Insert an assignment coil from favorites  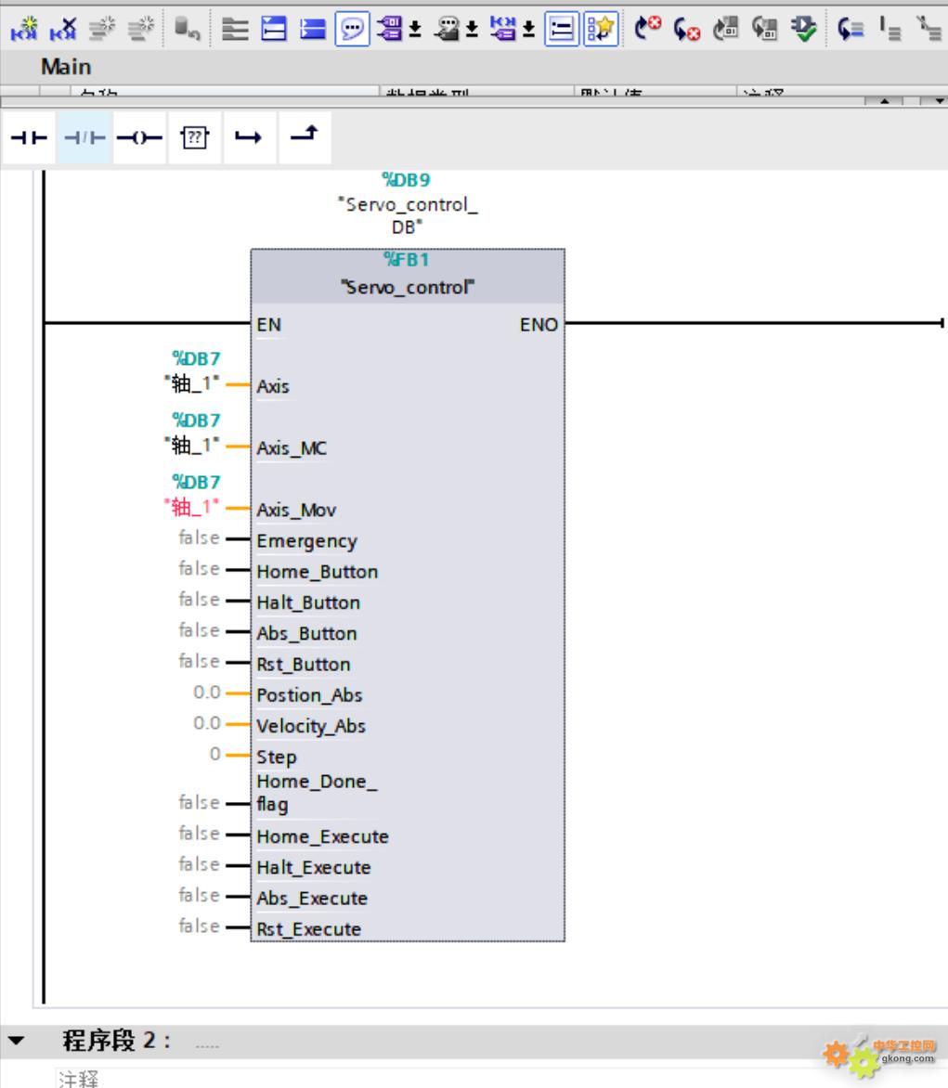click(x=139, y=138)
